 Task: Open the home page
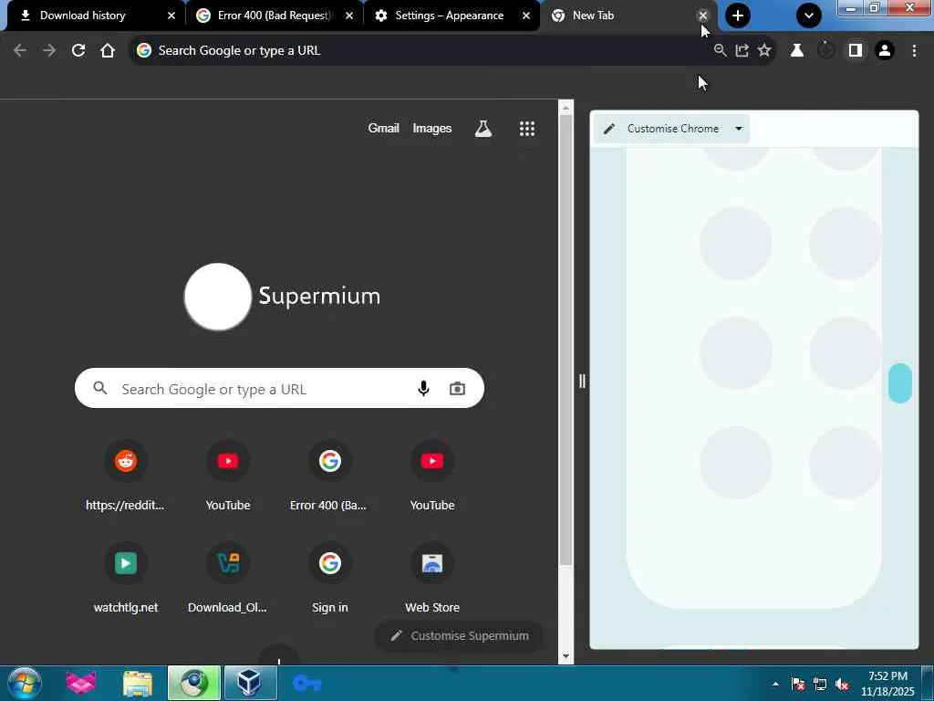[108, 51]
